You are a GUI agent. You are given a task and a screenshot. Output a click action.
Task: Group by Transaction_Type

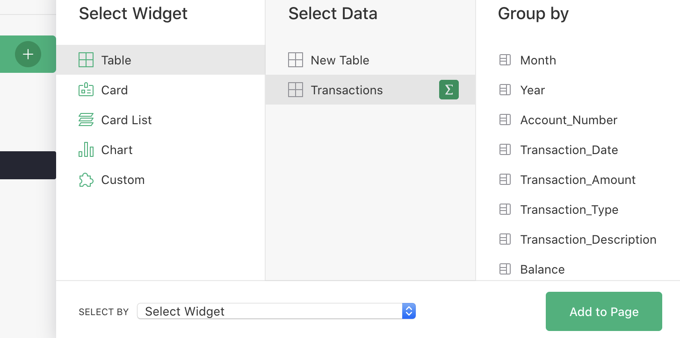click(569, 209)
